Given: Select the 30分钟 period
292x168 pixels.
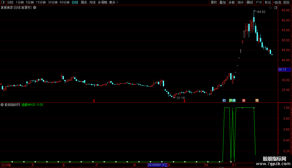Looking at the screenshot, I should click(53, 2).
